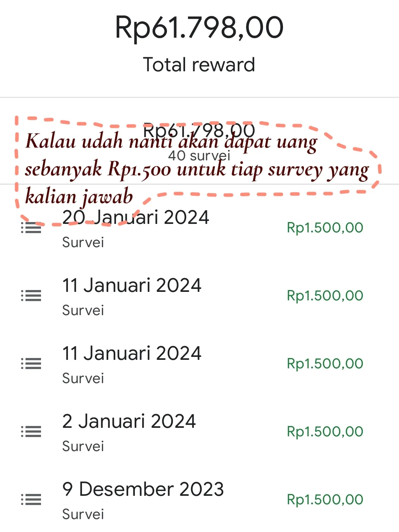Click the Rp1.500,00 amount for 2 Januari 2024
Image resolution: width=399 pixels, height=532 pixels.
[x=325, y=432]
